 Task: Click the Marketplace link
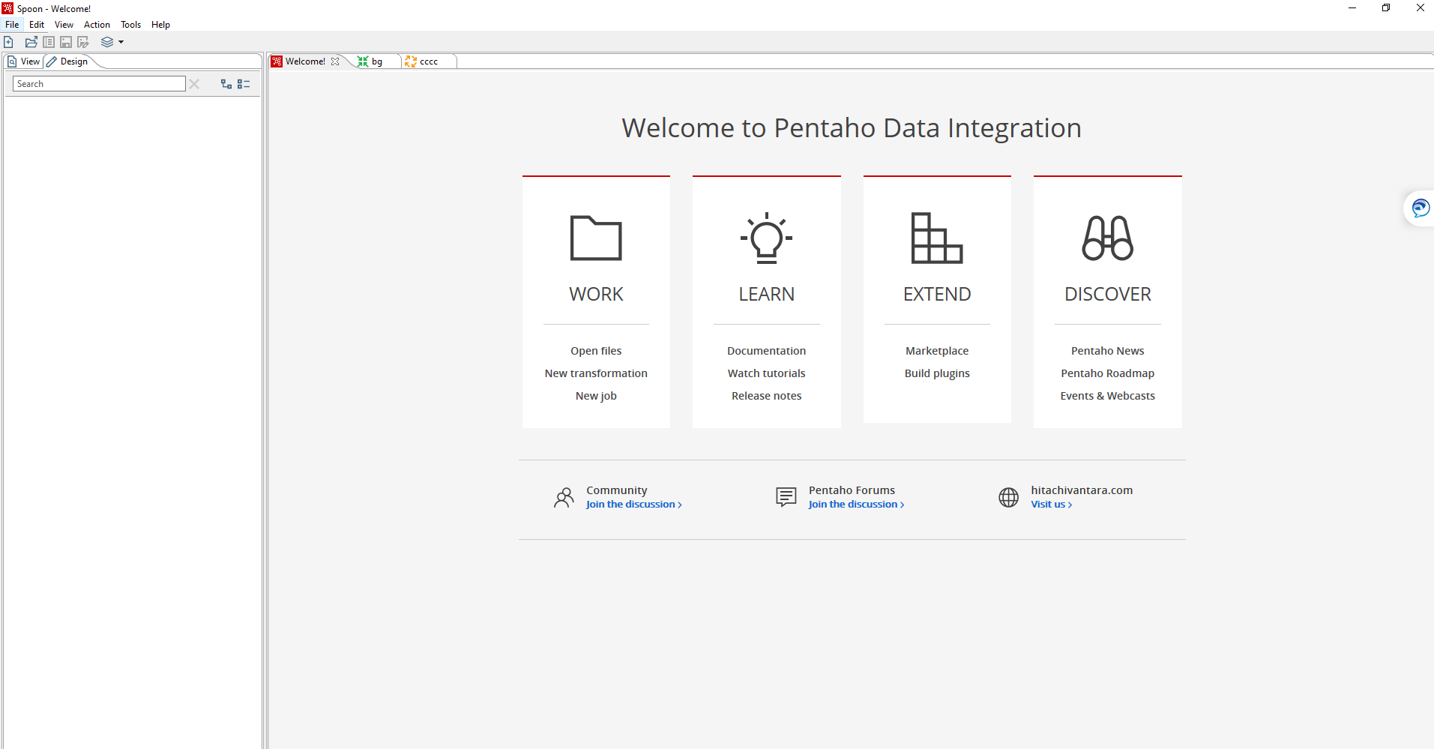click(936, 351)
